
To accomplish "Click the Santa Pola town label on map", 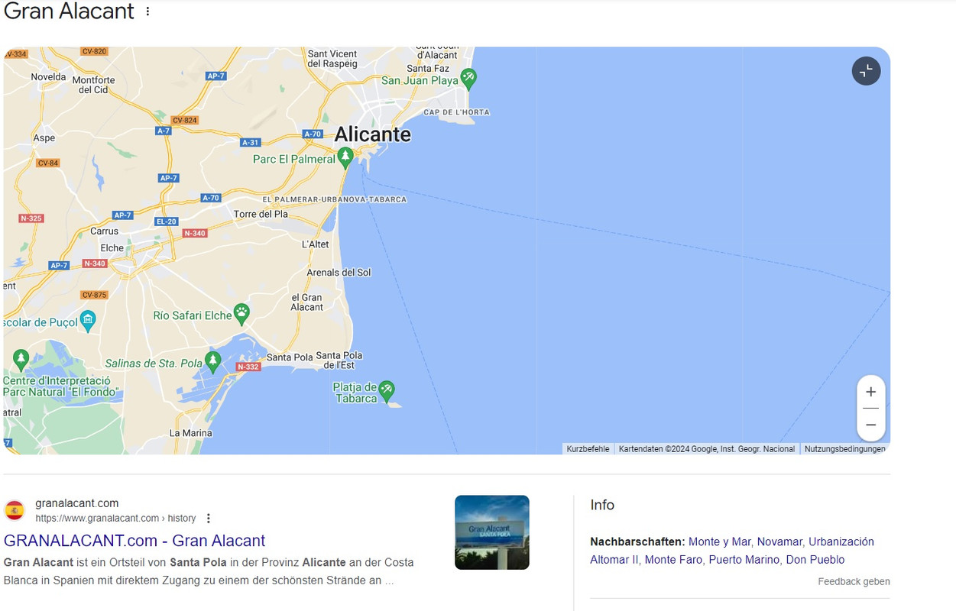I will coord(290,357).
